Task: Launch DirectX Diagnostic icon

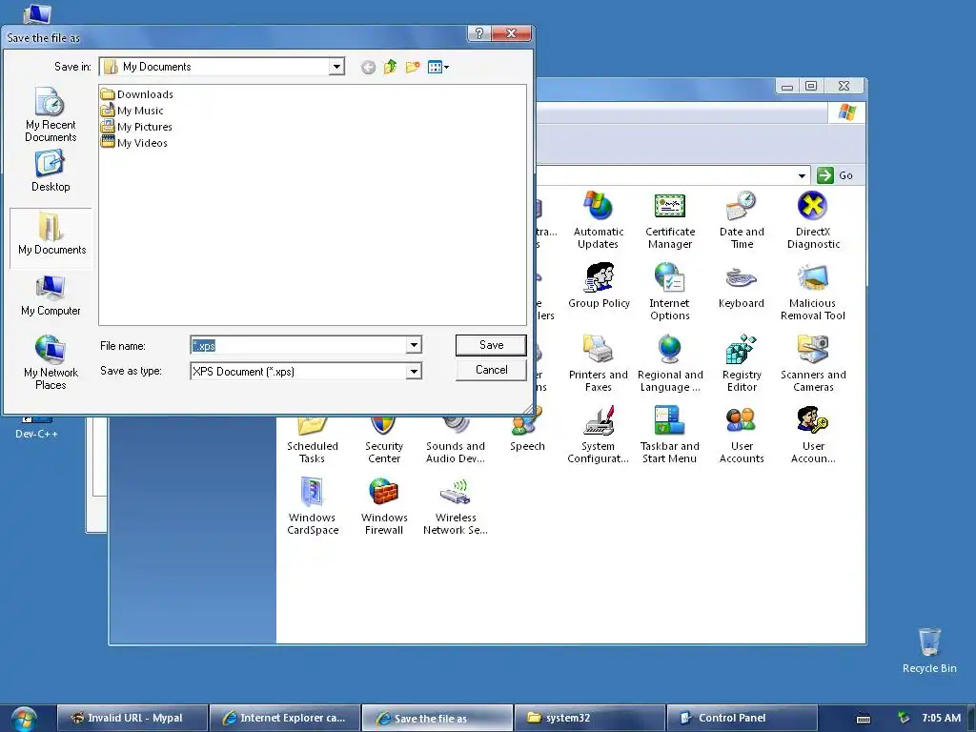Action: tap(813, 220)
